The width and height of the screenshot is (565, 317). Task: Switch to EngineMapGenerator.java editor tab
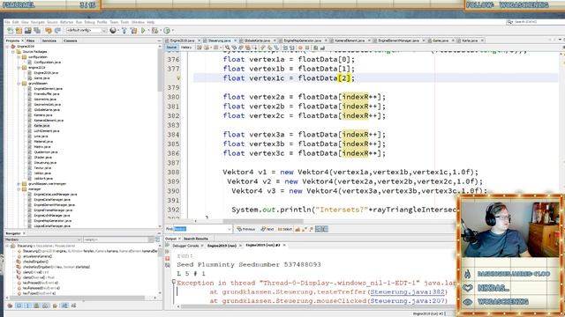tap(302, 41)
